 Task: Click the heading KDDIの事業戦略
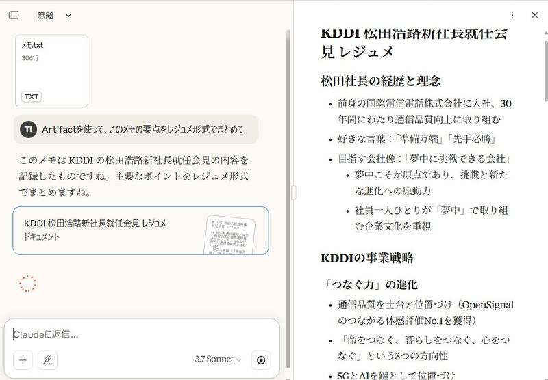[367, 258]
